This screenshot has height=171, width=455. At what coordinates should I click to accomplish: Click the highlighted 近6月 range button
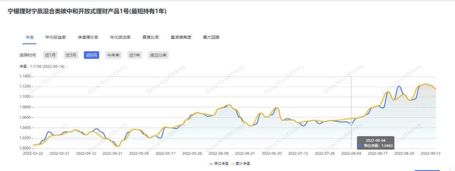tap(91, 55)
